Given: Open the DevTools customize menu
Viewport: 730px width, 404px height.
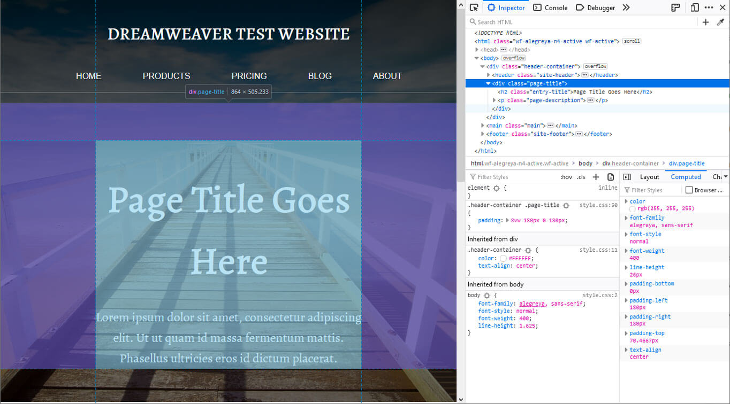Looking at the screenshot, I should [x=709, y=7].
